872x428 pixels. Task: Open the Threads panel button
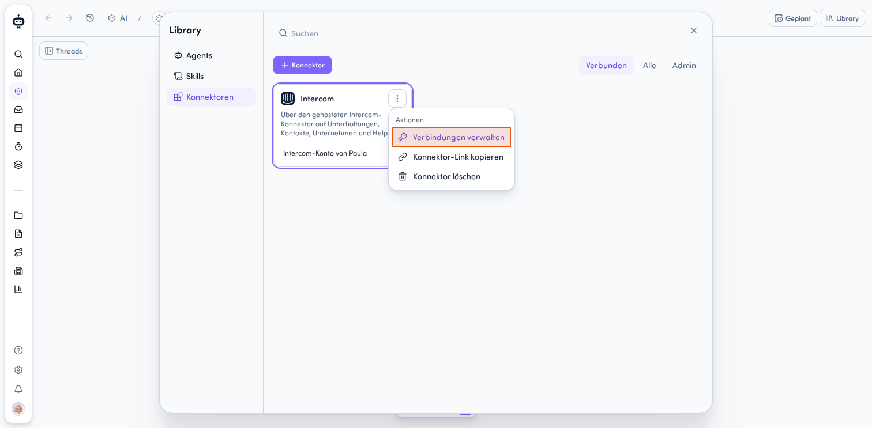(x=64, y=51)
